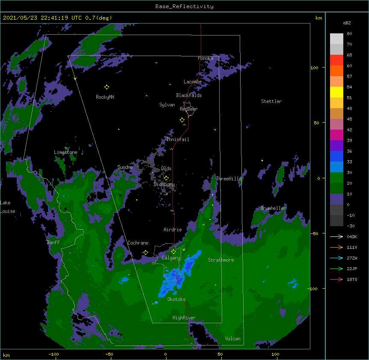
Task: Click the 04DK legend text
Action: 352,236
